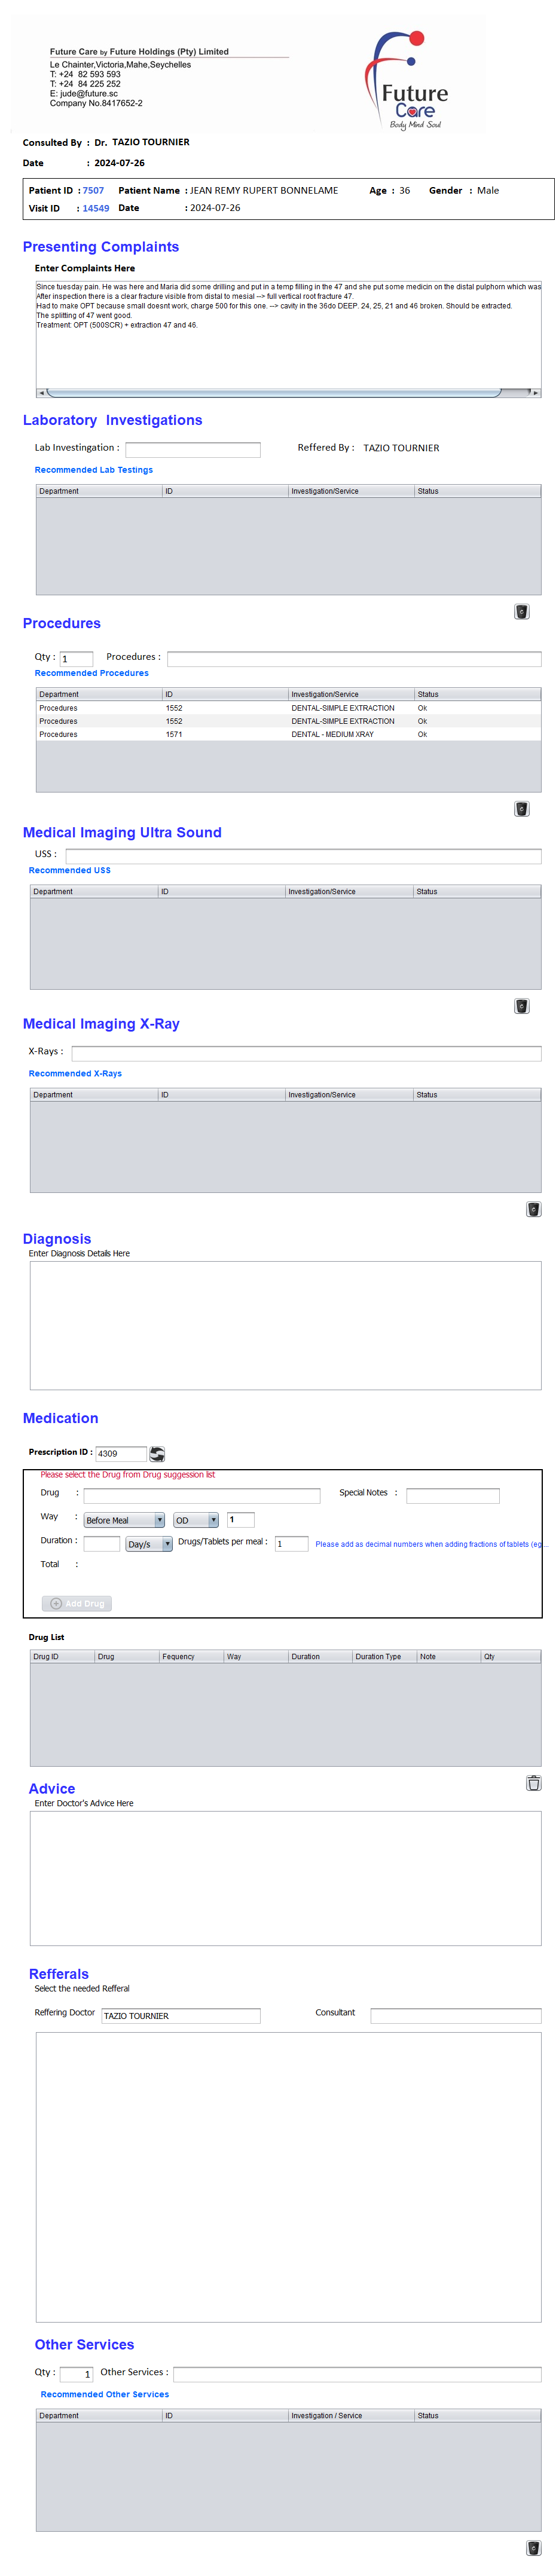Click trash icon below Ultra Sound table
The height and width of the screenshot is (2576, 556).
point(521,1006)
